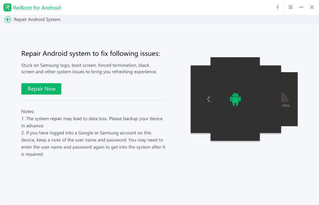This screenshot has height=205, width=319.
Task: Click the Repair Android System breadcrumb label
Action: pyautogui.click(x=37, y=20)
